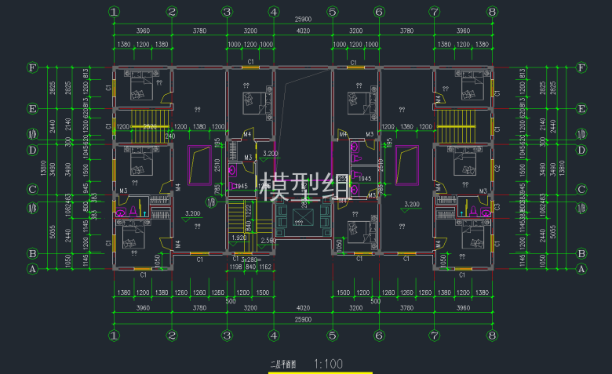Viewport: 612px width, 374px height.
Task: Click the elevator symbol in the central core
Action: pyautogui.click(x=303, y=217)
